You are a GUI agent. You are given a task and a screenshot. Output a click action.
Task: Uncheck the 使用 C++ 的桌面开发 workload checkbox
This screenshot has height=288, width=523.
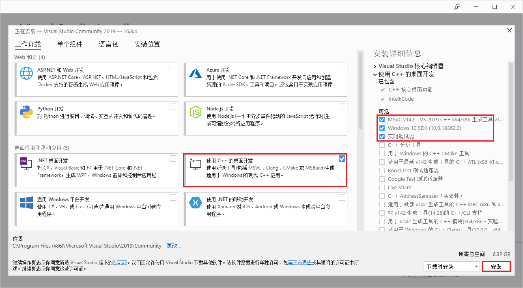(x=342, y=159)
